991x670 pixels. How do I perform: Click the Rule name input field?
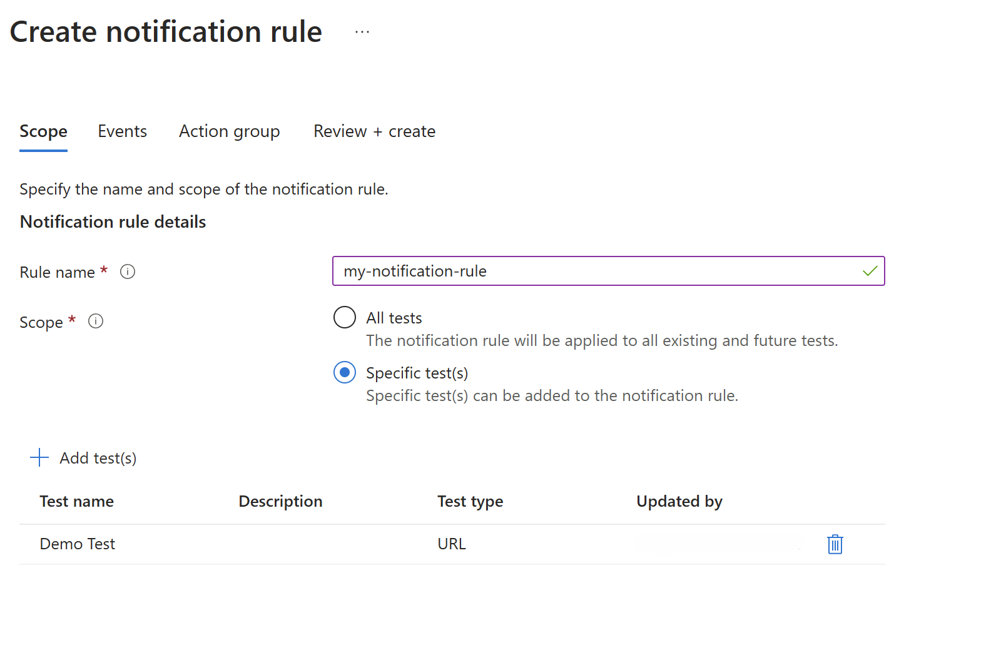click(x=609, y=271)
